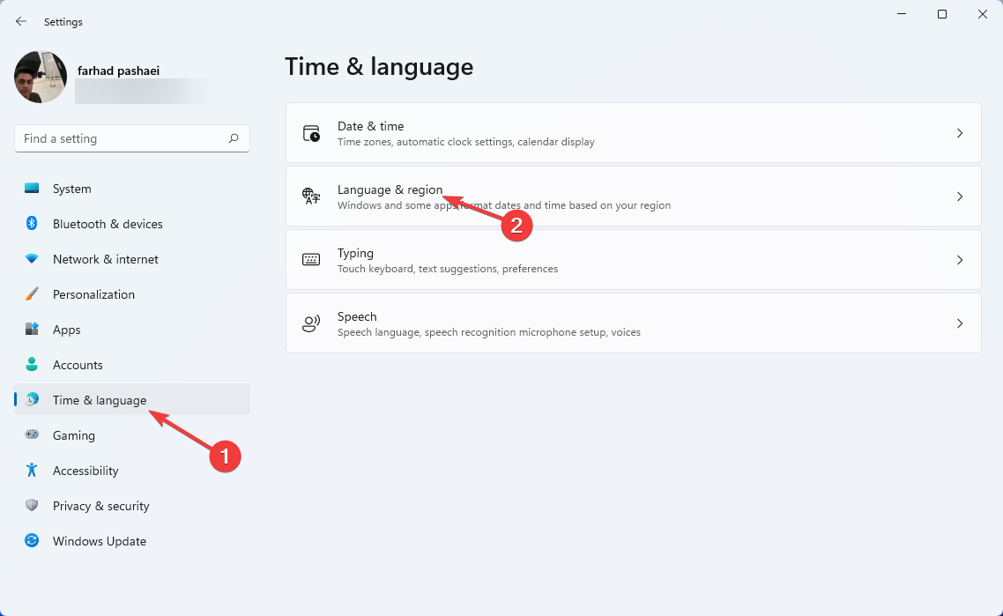Minimize the Settings window
Viewport: 1003px width, 616px height.
pos(902,14)
